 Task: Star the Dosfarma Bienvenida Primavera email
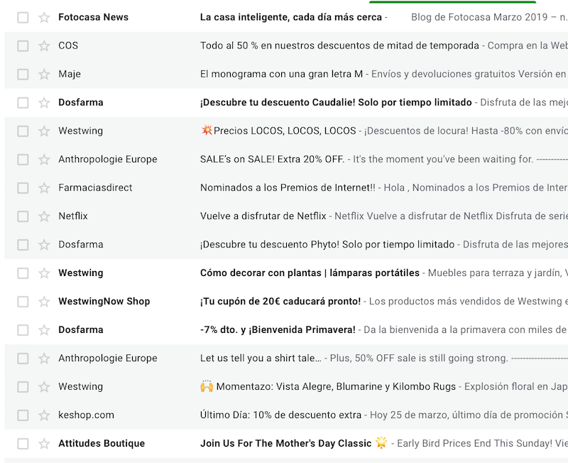44,330
